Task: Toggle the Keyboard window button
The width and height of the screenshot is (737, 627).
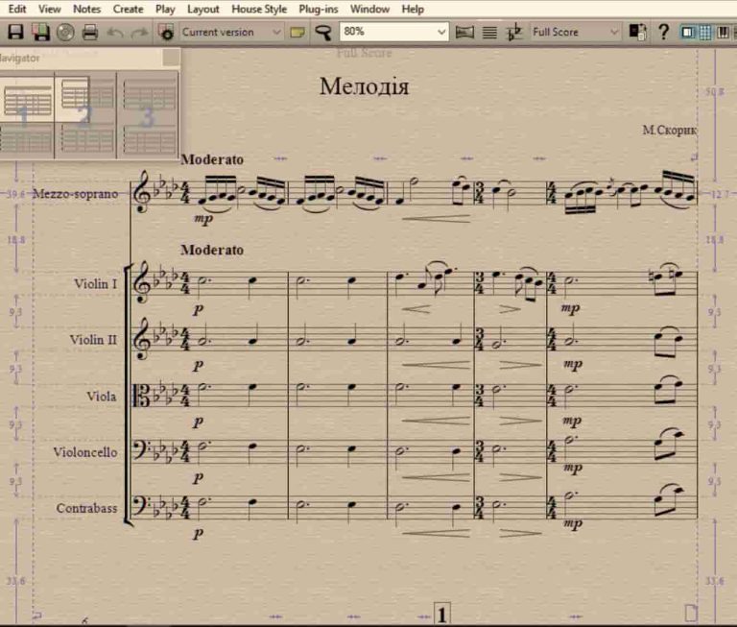Action: 723,32
